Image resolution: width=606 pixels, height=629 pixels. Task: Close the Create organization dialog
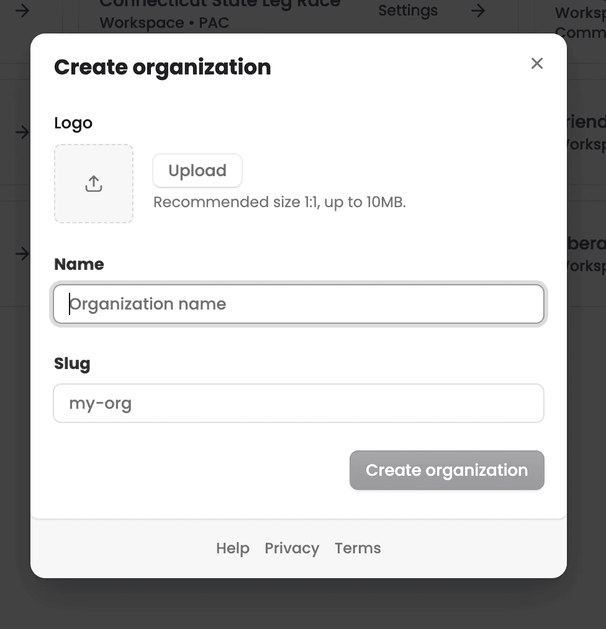[x=536, y=63]
